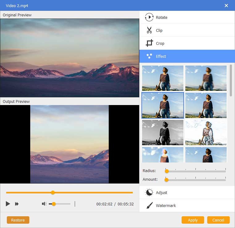Select the Clip scissors icon
Screen dimensions: 235x228
point(149,31)
